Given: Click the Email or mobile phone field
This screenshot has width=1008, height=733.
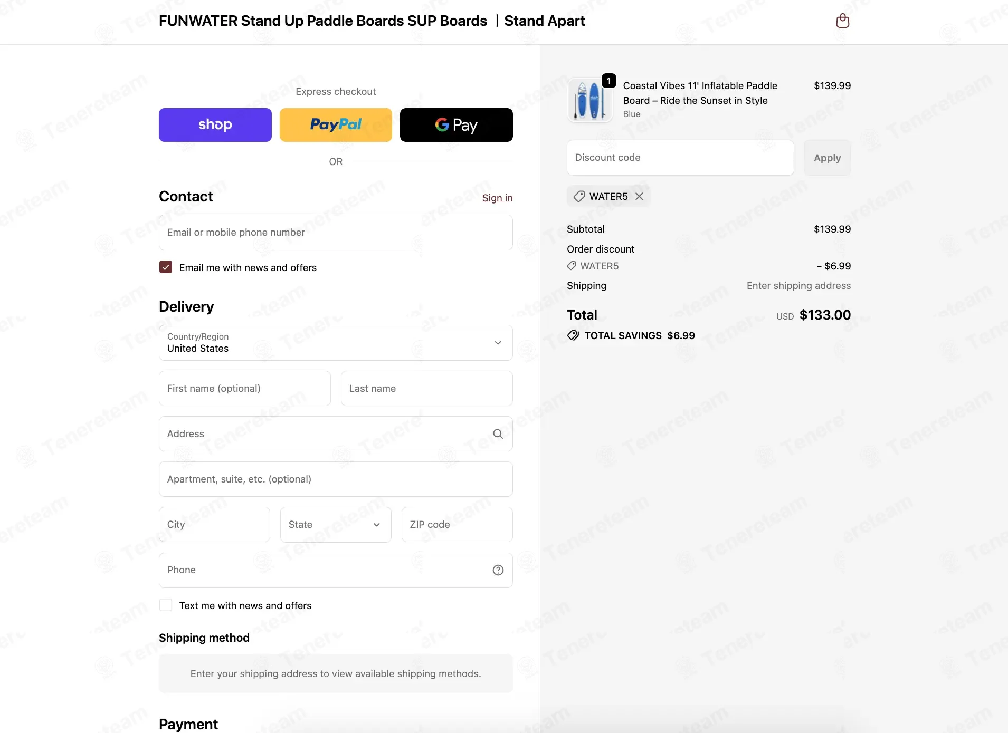Looking at the screenshot, I should click(x=336, y=233).
